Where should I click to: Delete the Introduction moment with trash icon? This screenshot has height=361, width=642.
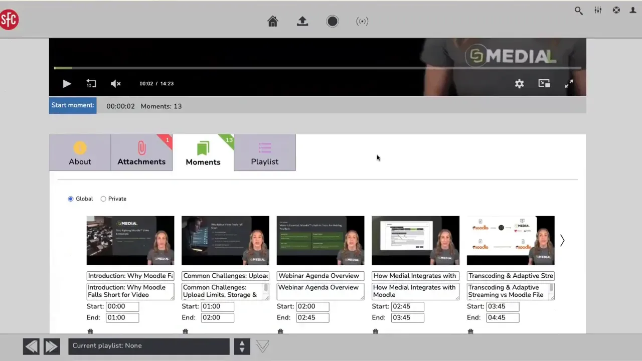pos(90,331)
